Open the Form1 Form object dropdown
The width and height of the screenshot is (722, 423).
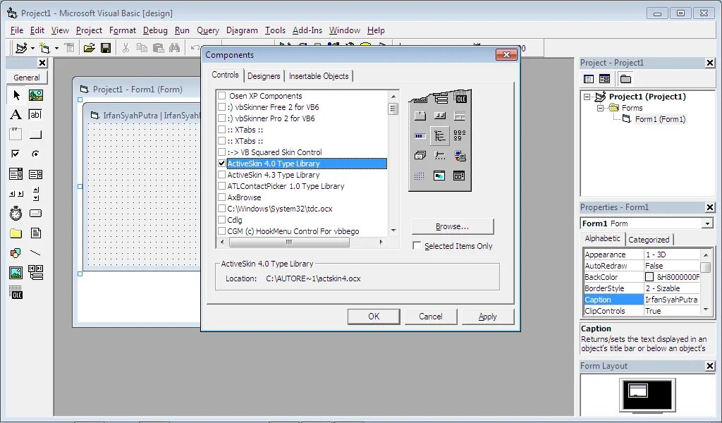(x=706, y=223)
